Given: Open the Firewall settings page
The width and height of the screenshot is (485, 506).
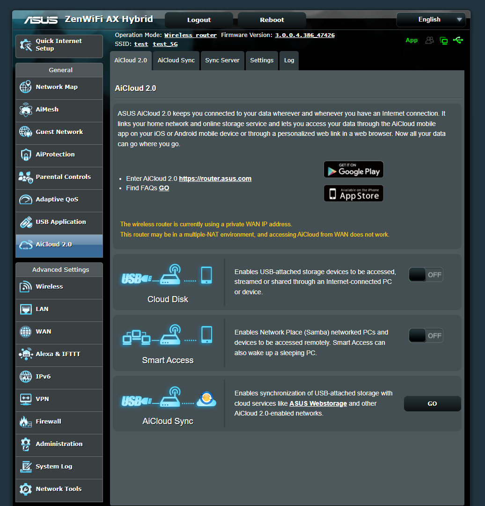Looking at the screenshot, I should [x=48, y=421].
